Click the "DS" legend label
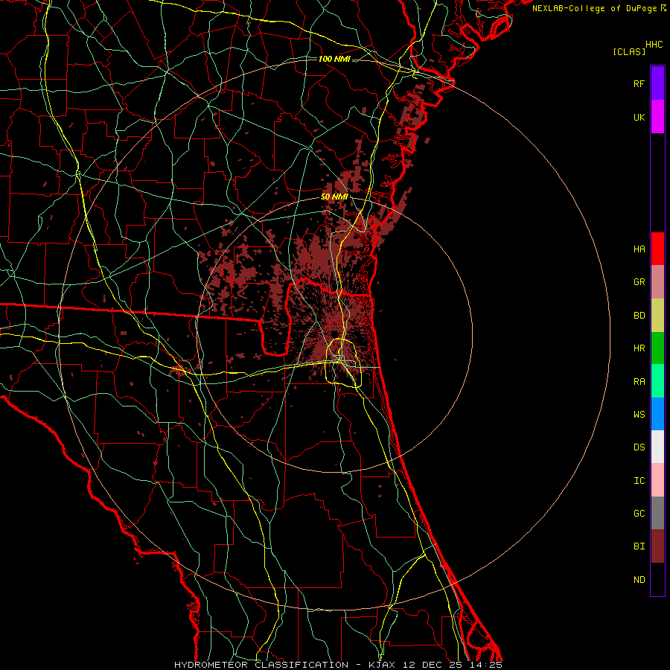 639,447
